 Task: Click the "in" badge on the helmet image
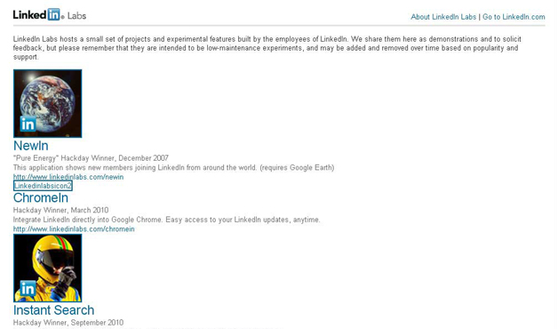click(x=28, y=288)
